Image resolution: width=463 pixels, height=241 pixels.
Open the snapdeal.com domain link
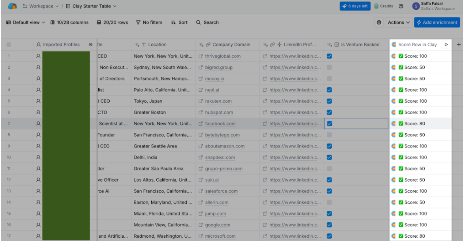coord(220,157)
